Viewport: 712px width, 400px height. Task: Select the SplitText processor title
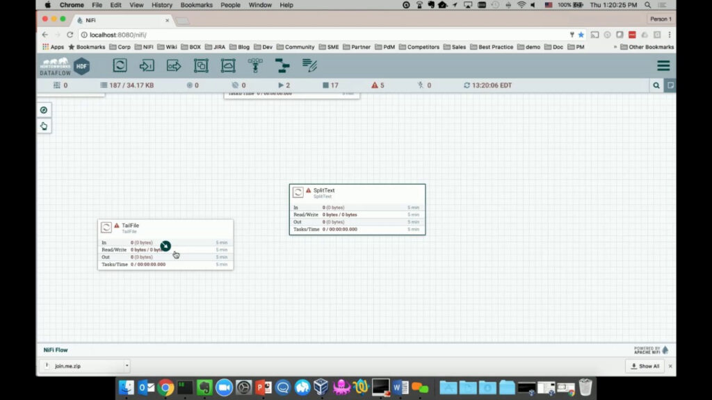(324, 190)
